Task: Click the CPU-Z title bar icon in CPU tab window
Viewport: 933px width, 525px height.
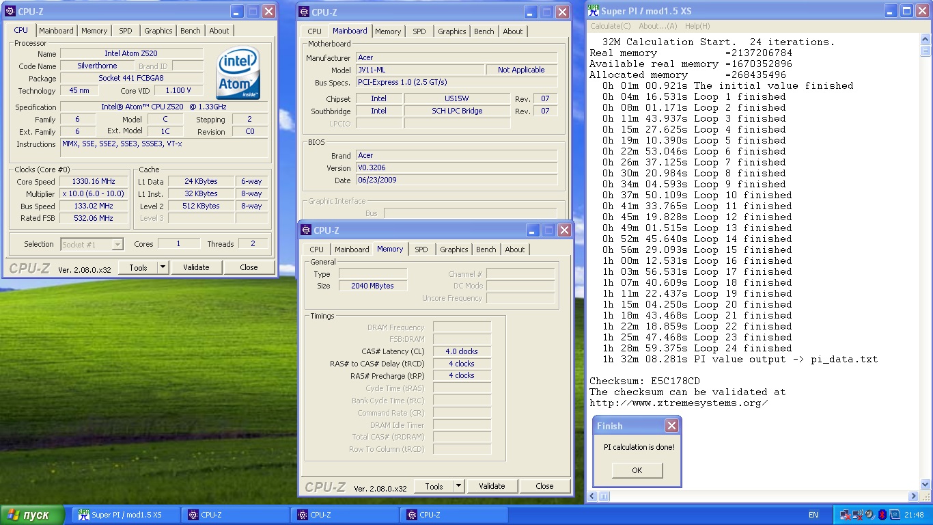Action: (x=10, y=12)
